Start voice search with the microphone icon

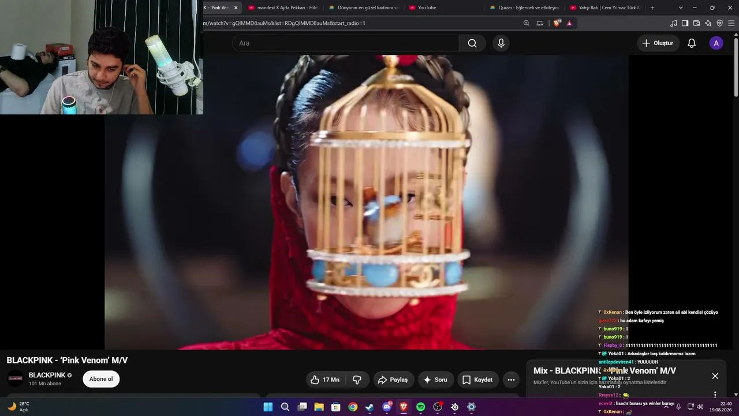coord(501,43)
